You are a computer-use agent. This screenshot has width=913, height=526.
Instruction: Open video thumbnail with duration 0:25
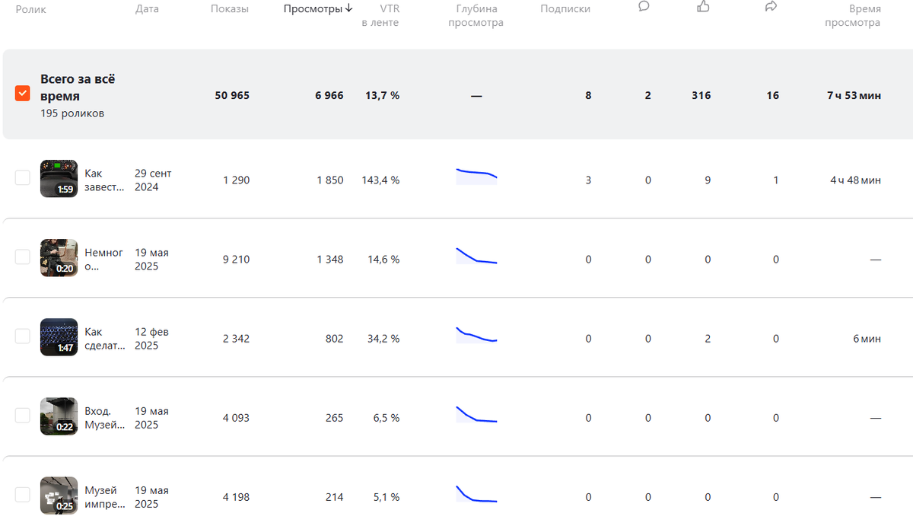(x=59, y=496)
